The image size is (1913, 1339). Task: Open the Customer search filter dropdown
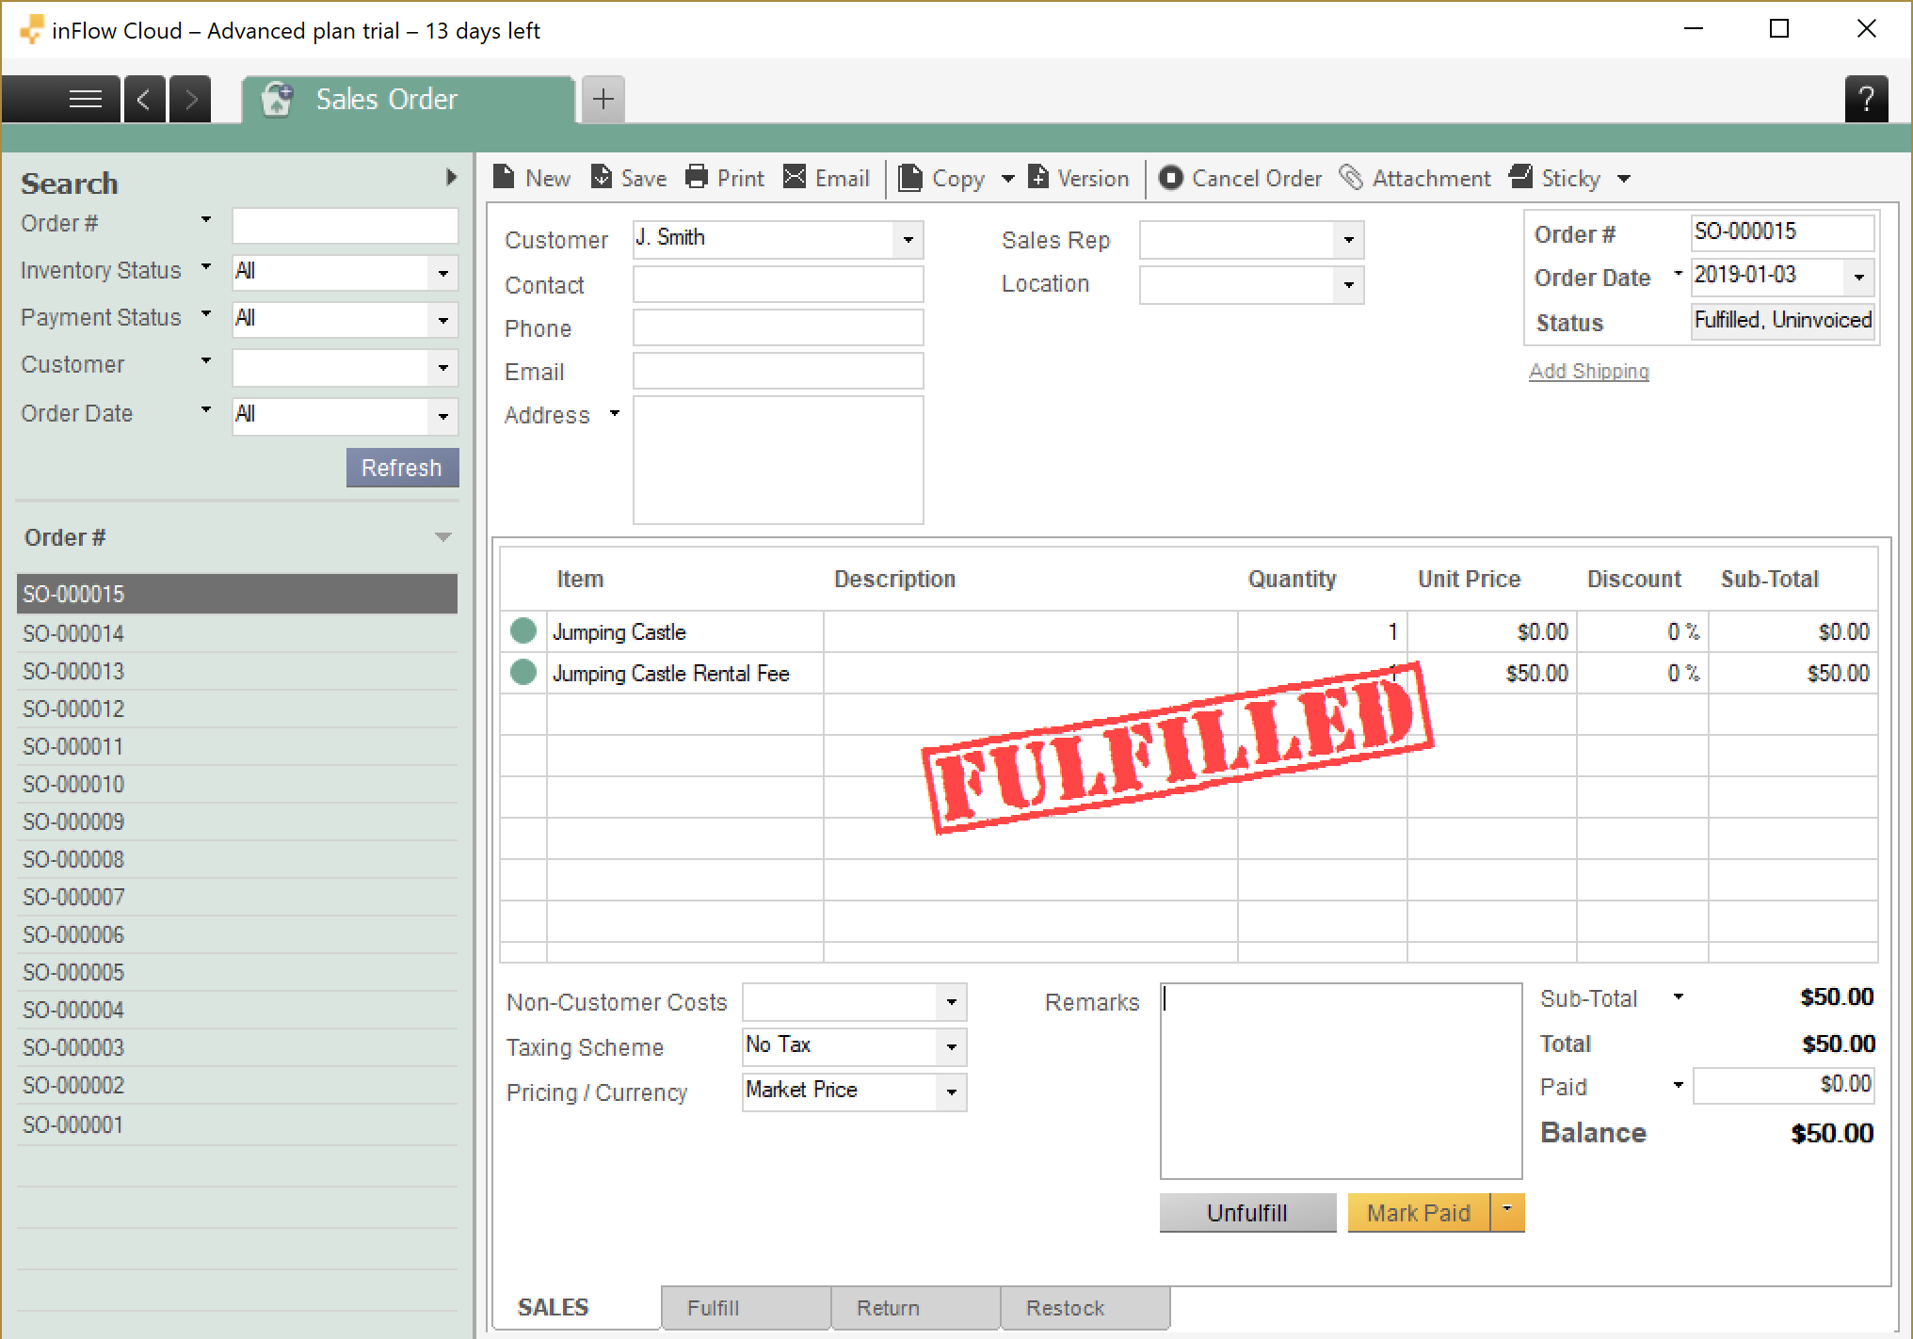click(x=442, y=367)
